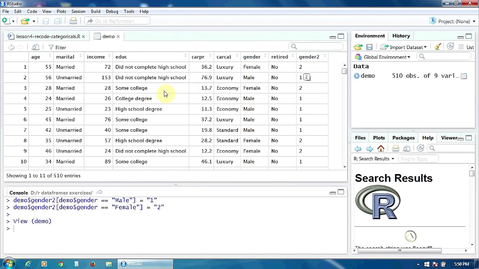
Task: Click Internet Explorer icon on taskbar
Action: pos(28,264)
